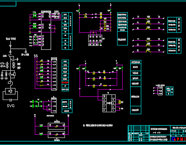
Task: Click the reactor arc symbol above converter block
Action: point(10,83)
